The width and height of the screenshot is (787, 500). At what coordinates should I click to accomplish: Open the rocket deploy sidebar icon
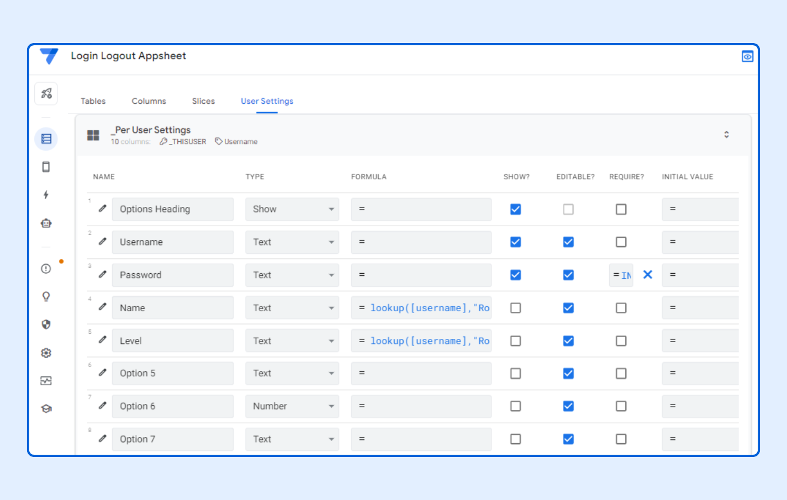click(46, 93)
